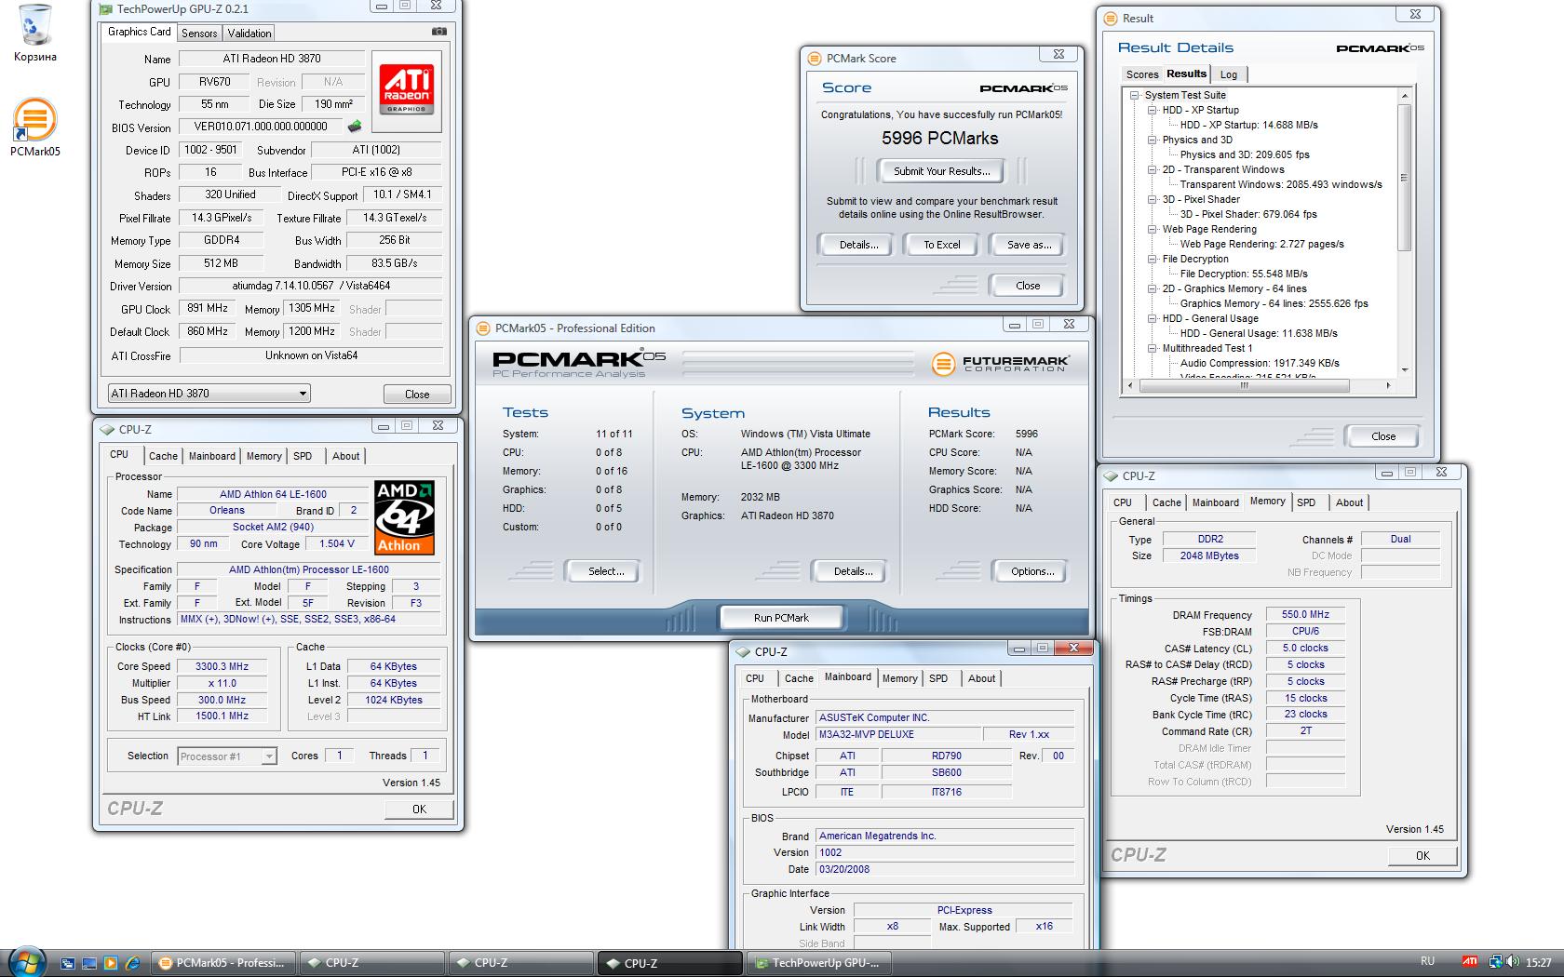This screenshot has height=977, width=1564.
Task: Click the Run PCMark button
Action: pos(781,617)
